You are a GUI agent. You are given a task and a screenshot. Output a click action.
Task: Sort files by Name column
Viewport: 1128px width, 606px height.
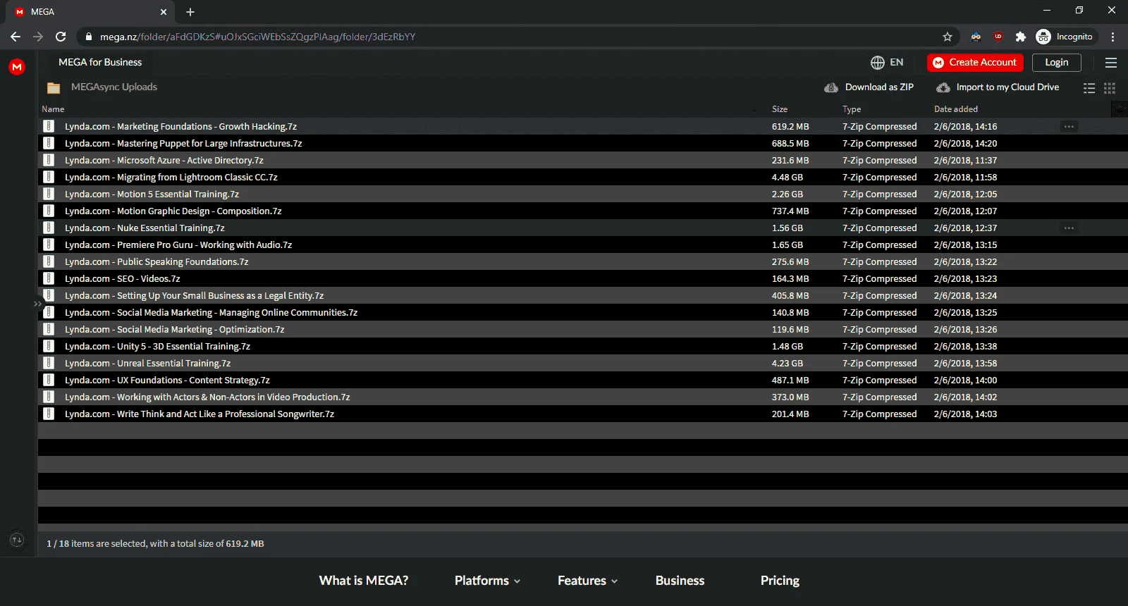(x=53, y=109)
